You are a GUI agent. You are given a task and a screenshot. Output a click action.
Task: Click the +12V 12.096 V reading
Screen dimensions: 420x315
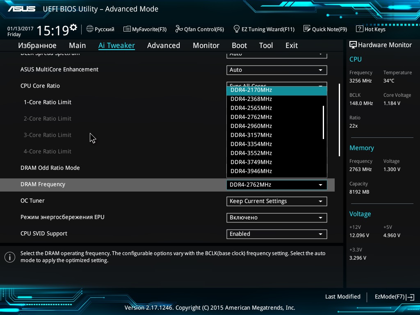(359, 235)
